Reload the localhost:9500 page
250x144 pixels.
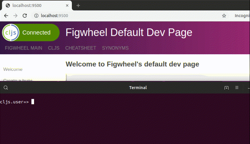pos(25,16)
